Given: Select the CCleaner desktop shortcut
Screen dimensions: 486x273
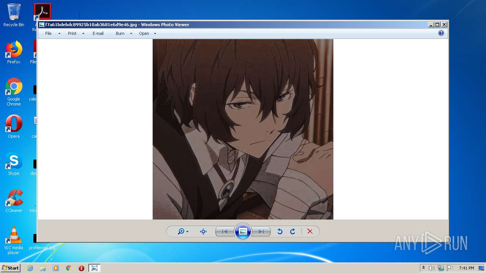Looking at the screenshot, I should (14, 201).
